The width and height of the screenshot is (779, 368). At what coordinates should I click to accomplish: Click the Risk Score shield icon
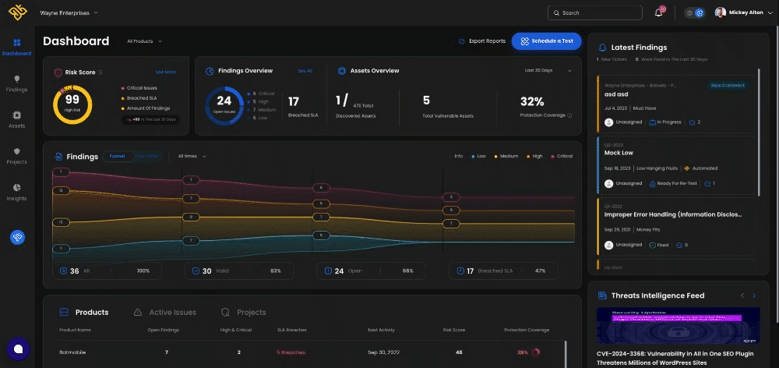coord(58,73)
